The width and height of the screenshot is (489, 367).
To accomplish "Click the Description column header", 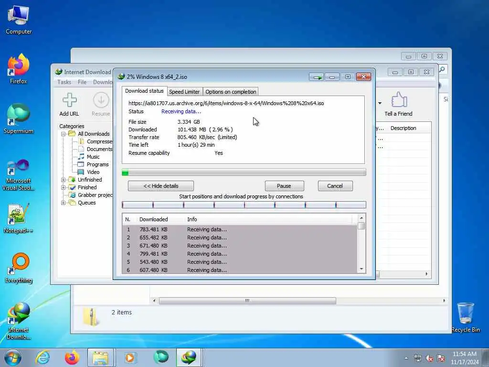I will (403, 128).
